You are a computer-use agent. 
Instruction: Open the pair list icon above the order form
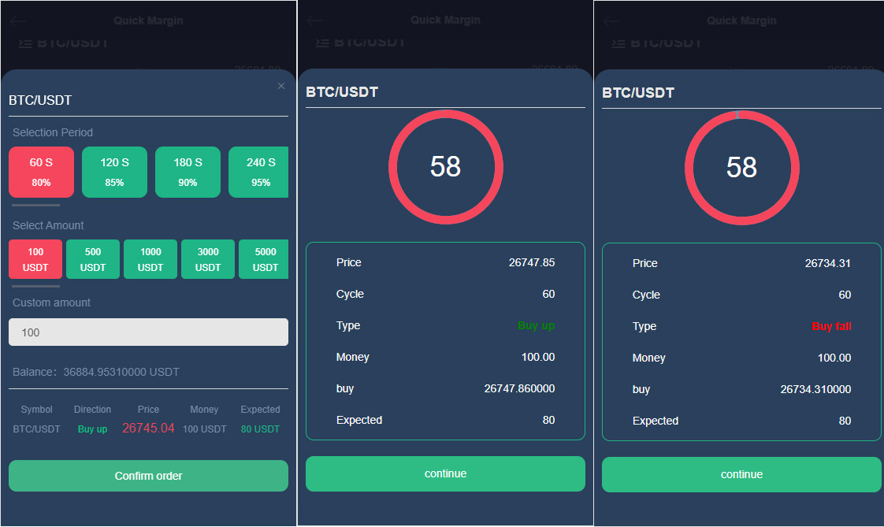click(x=24, y=43)
